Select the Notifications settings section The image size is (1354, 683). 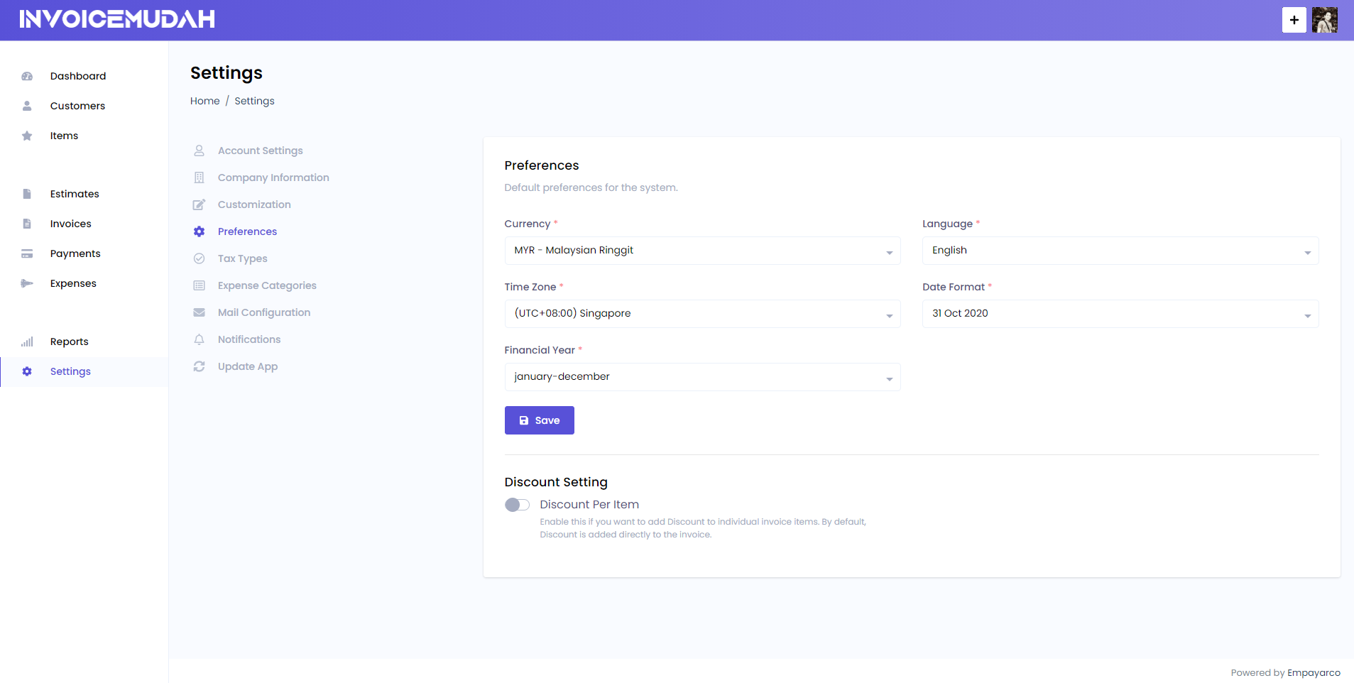pos(249,339)
